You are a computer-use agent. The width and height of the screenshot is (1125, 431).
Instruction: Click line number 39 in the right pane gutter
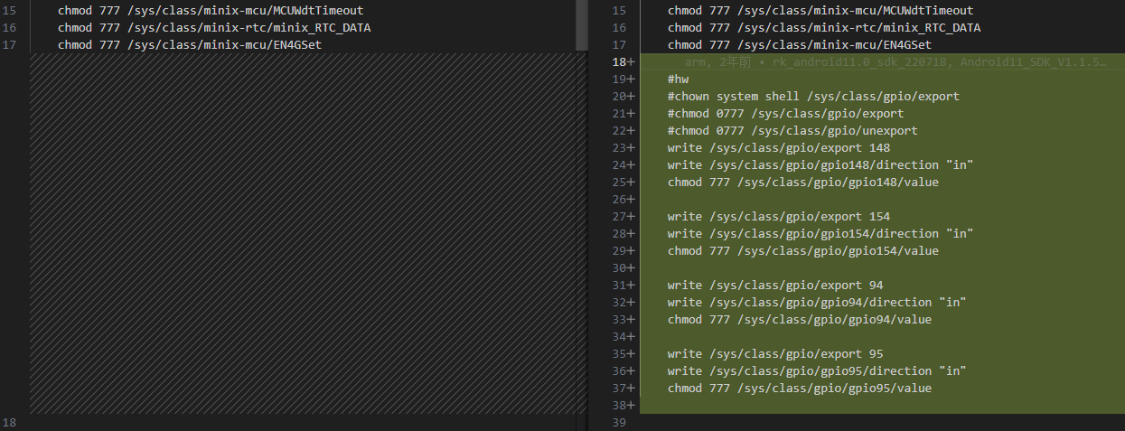pos(619,423)
